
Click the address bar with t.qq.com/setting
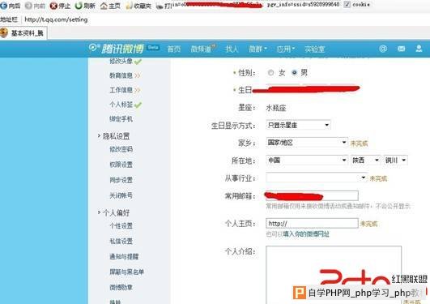(x=56, y=19)
